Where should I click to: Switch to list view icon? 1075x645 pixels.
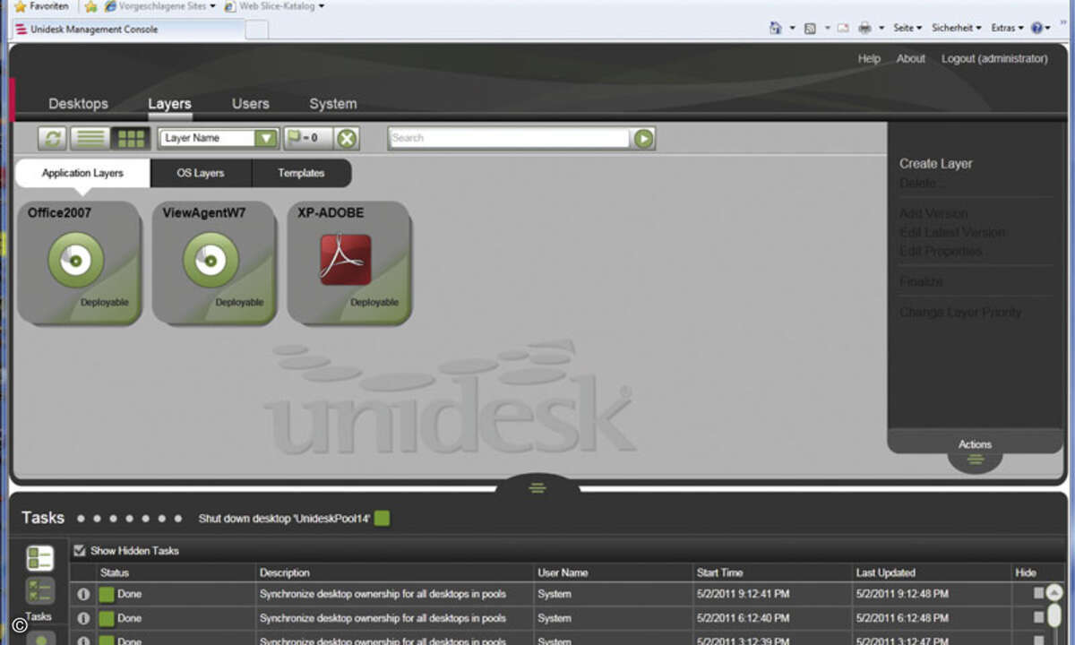(89, 138)
